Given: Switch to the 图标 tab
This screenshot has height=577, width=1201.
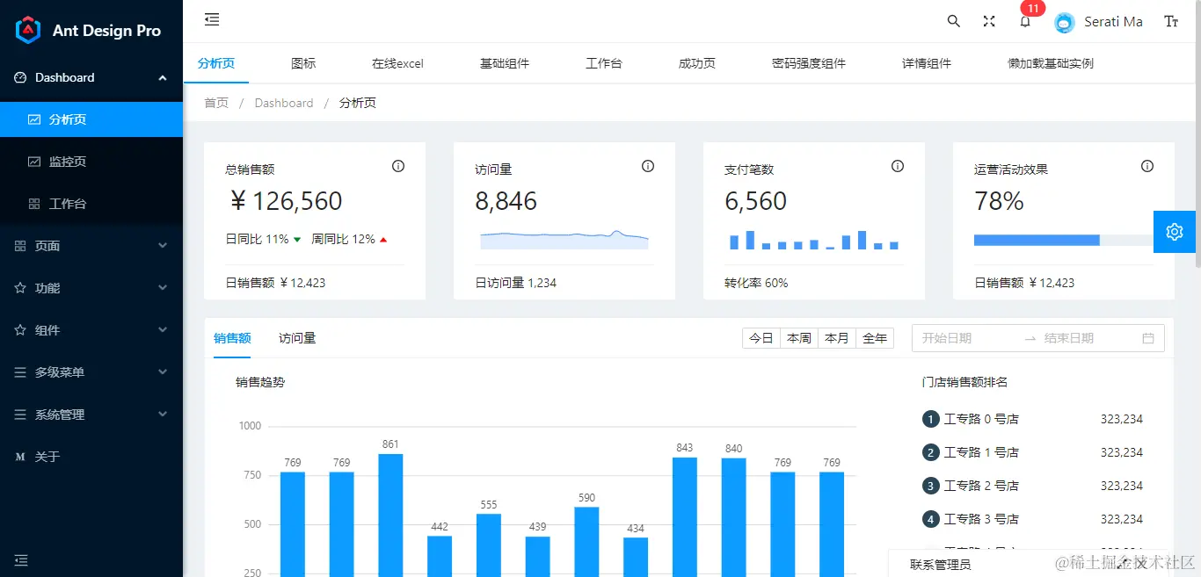Looking at the screenshot, I should click(303, 63).
